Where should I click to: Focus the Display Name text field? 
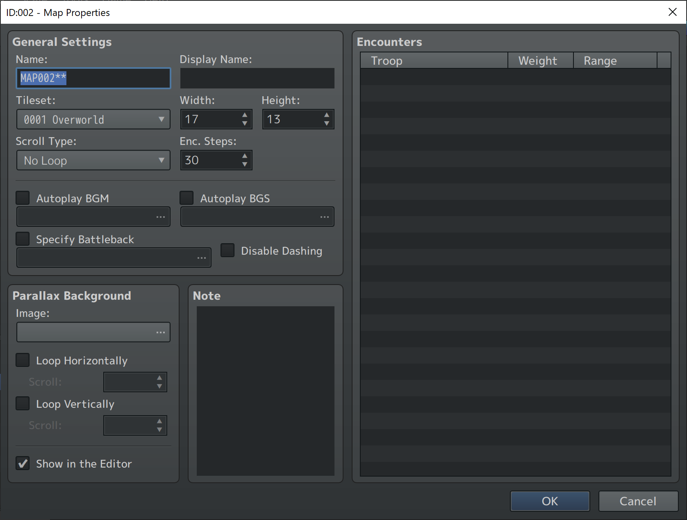pyautogui.click(x=257, y=78)
